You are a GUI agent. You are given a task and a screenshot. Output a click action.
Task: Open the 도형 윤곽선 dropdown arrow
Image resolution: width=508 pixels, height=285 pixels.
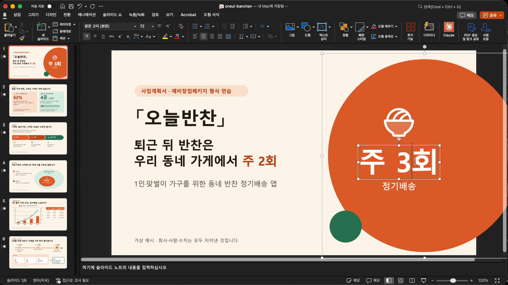[396, 36]
